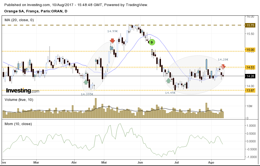Click the Mom (10, close) legend
The image size is (260, 166).
(18, 124)
